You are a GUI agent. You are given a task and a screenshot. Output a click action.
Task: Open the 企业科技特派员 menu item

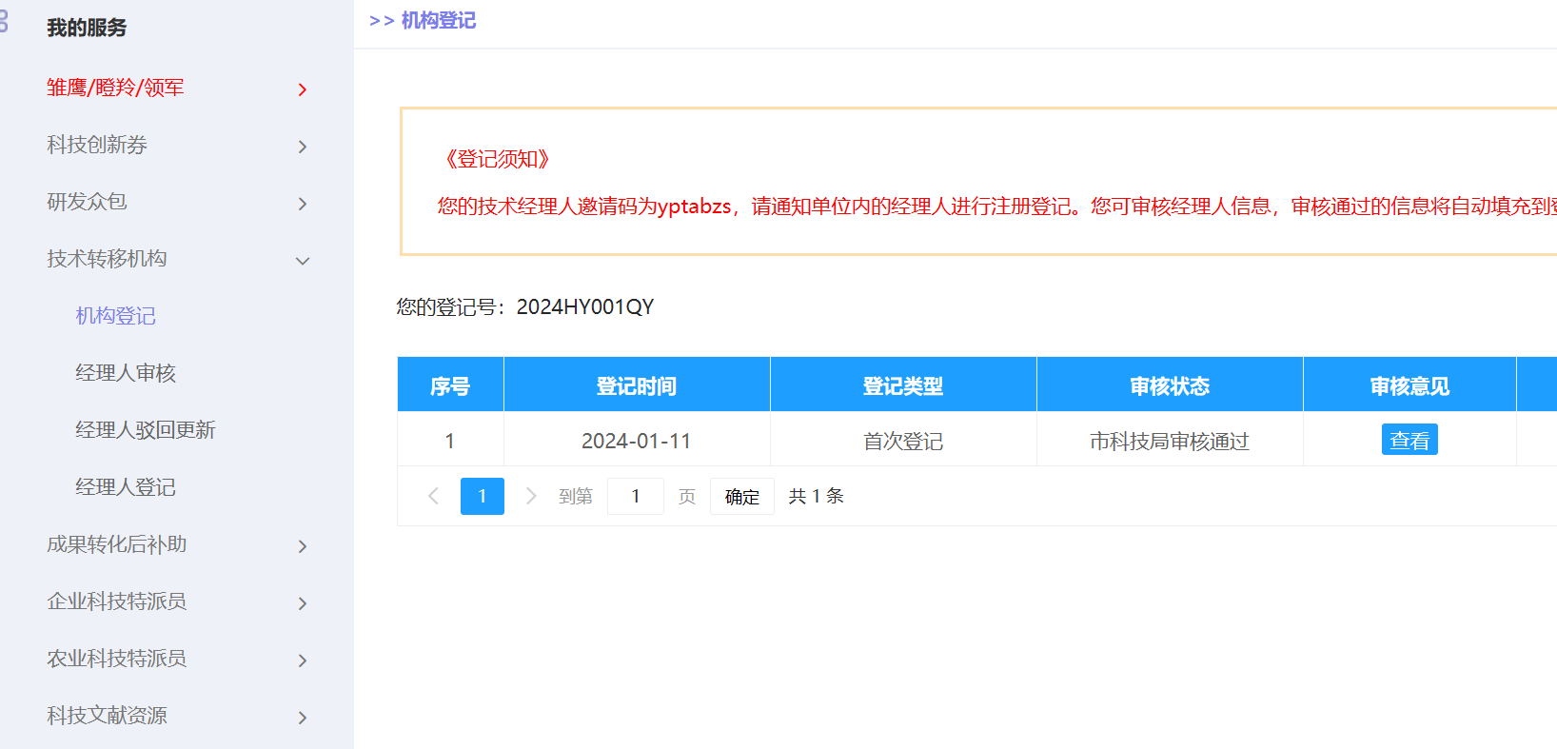click(117, 601)
